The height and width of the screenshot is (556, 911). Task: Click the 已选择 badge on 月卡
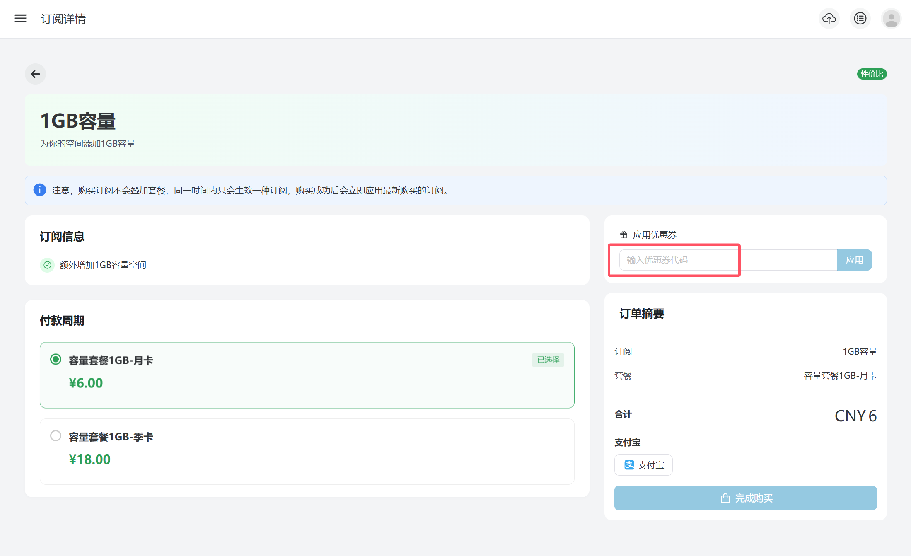pos(548,360)
